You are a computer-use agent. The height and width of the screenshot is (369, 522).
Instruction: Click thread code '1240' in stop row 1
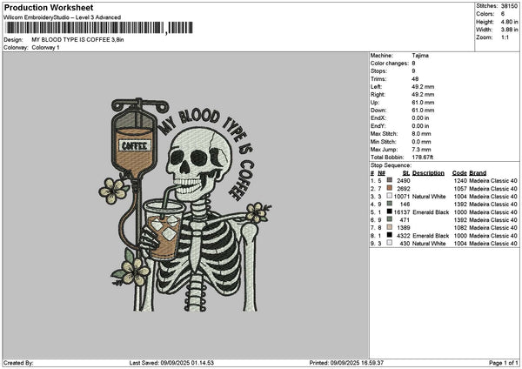[x=460, y=180]
